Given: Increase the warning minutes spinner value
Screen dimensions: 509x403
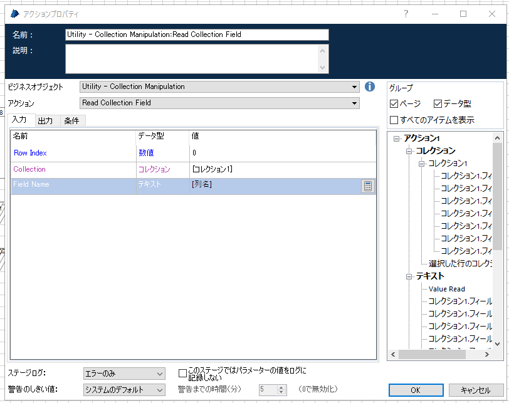Looking at the screenshot, I should coord(282,387).
